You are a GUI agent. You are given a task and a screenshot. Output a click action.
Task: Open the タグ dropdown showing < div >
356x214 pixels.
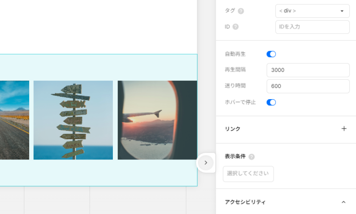(x=312, y=11)
